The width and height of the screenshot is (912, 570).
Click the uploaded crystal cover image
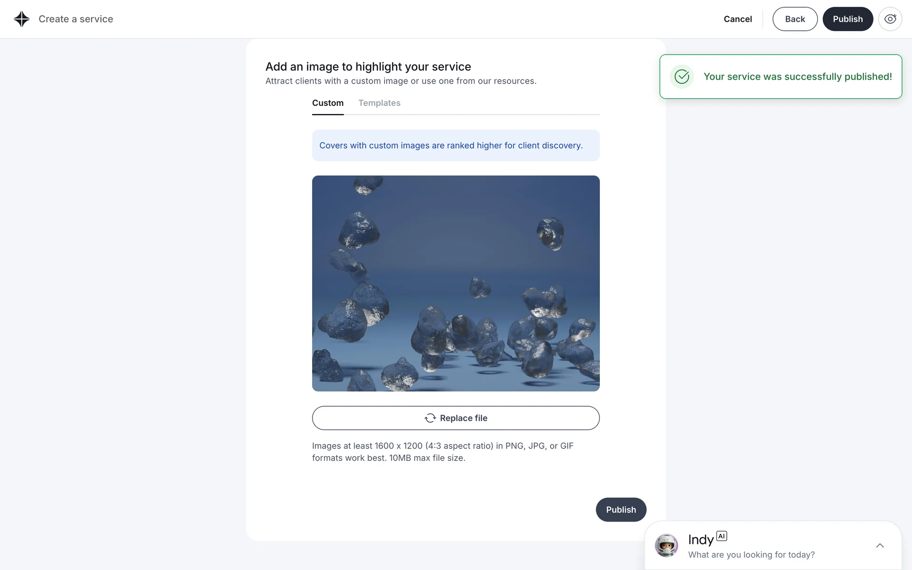pyautogui.click(x=456, y=284)
